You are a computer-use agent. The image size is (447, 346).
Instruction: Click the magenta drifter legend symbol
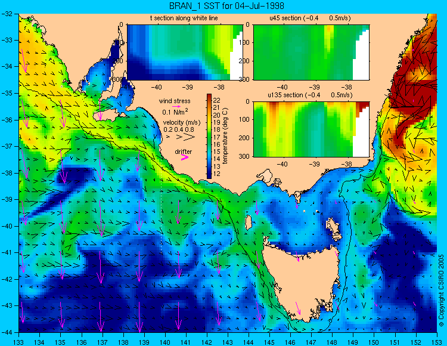(184, 157)
